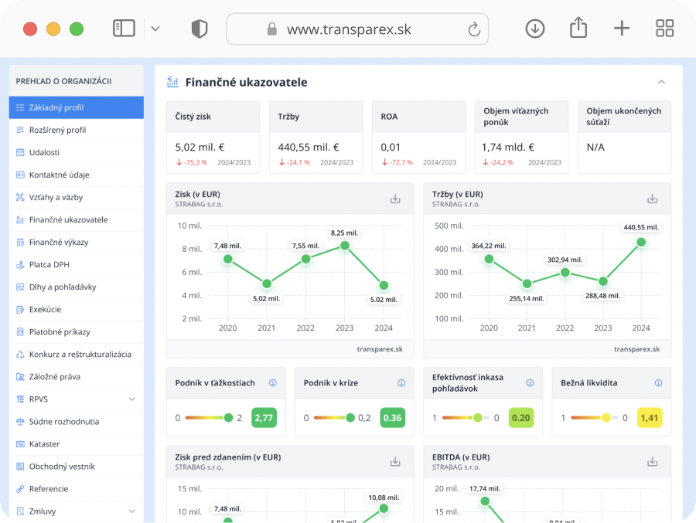
Task: Expand the RPVS sidebar item
Action: tap(131, 399)
